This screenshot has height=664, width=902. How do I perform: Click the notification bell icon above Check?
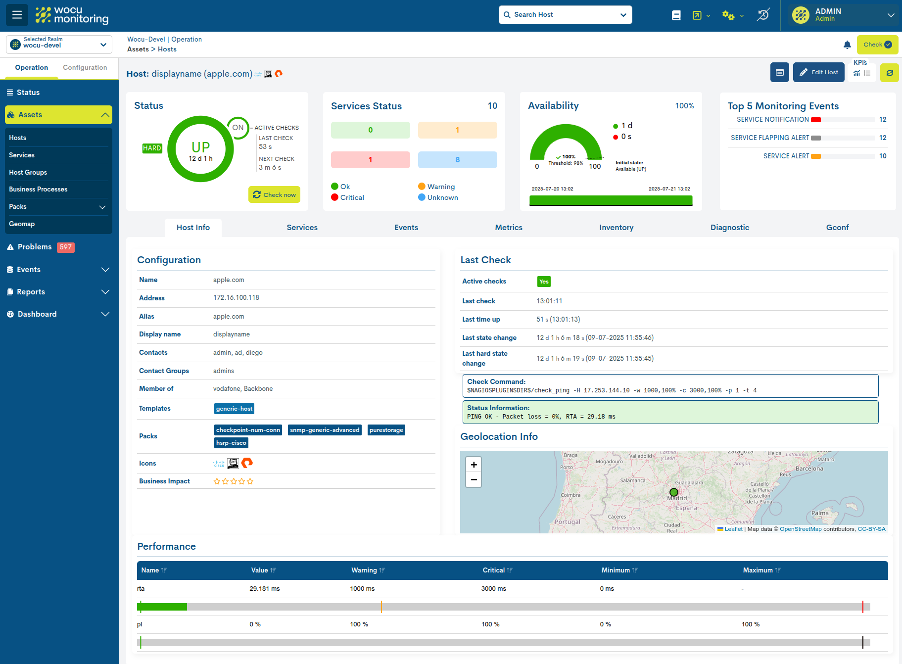[x=847, y=45]
